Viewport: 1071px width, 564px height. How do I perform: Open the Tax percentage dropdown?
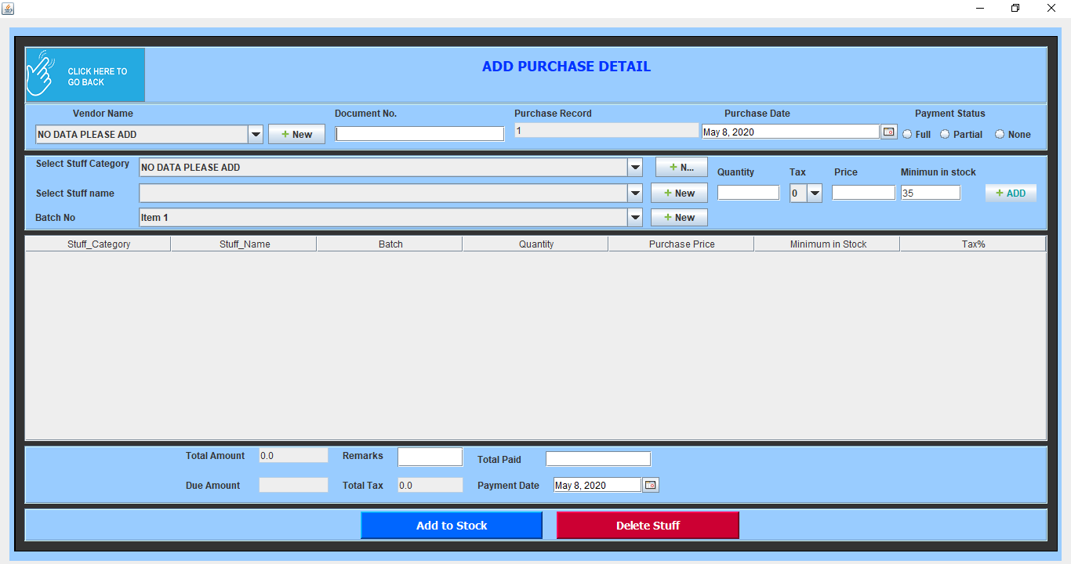pyautogui.click(x=815, y=193)
